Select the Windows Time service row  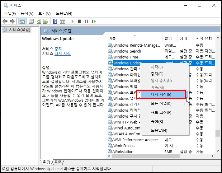pos(161,57)
